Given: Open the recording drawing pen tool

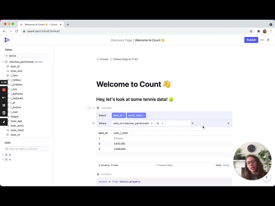Looking at the screenshot, I should [x=4, y=122].
